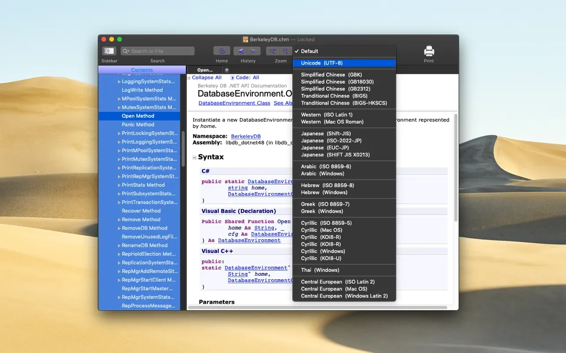Expand the LoggingSystemStats tree item
The image size is (566, 353).
point(119,82)
